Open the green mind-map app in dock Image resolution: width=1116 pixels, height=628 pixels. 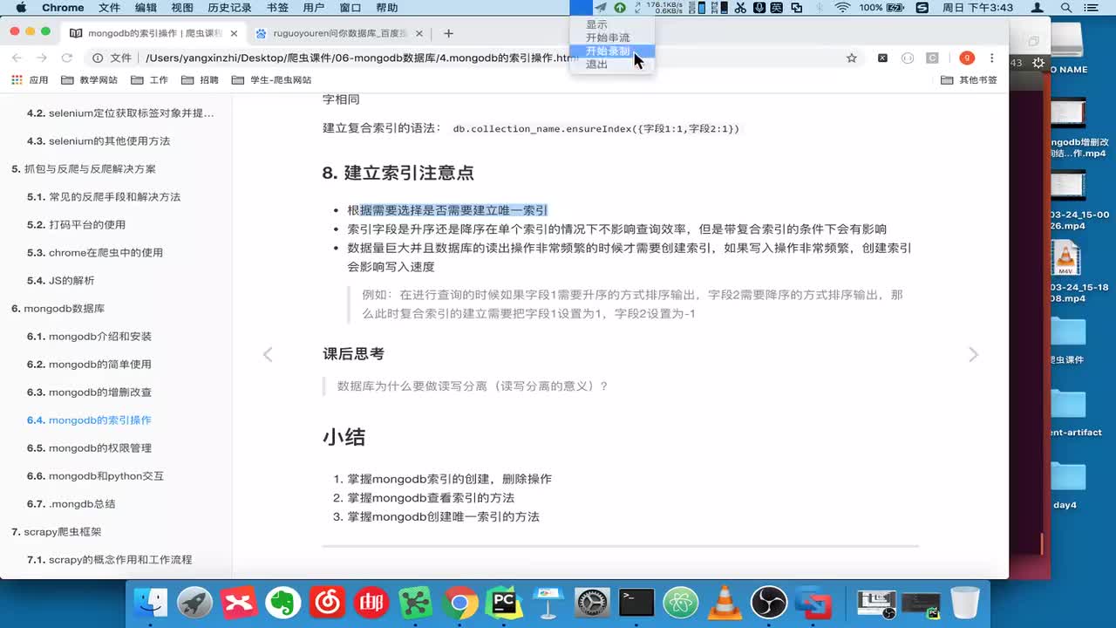(416, 602)
